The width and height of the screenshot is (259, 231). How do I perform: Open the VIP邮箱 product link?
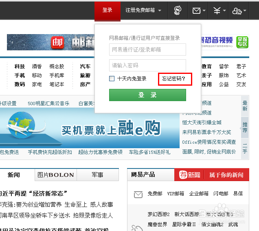point(176,194)
